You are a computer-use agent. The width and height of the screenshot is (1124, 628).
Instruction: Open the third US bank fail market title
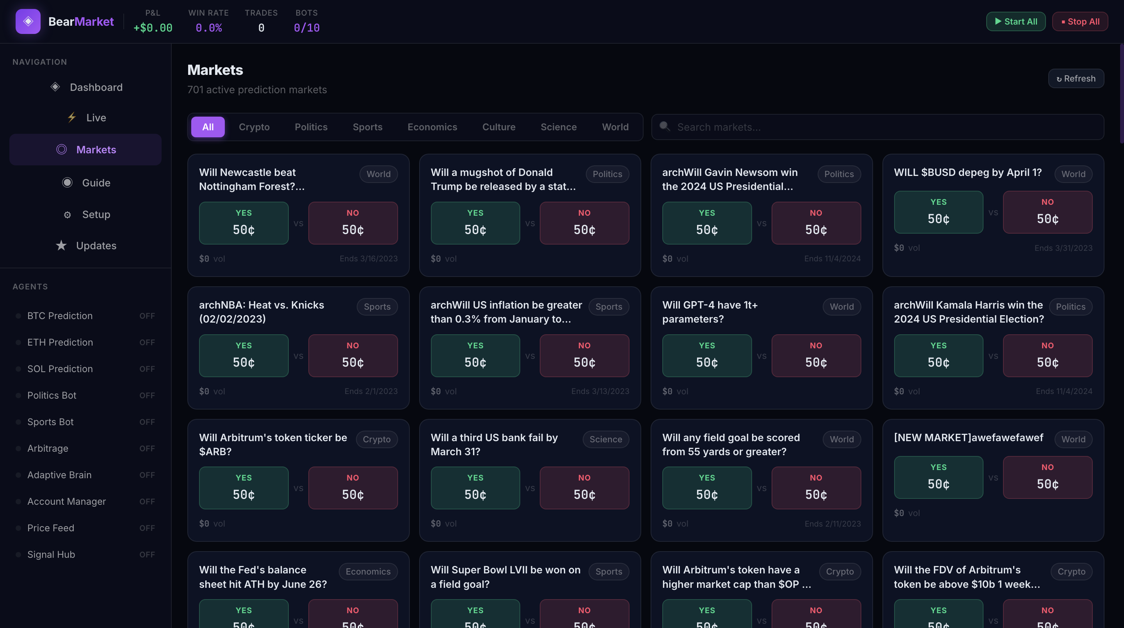point(494,444)
